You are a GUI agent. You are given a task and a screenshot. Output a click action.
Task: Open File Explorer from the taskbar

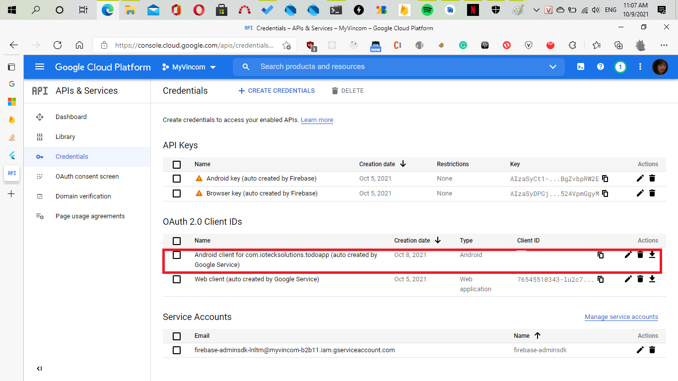point(130,10)
